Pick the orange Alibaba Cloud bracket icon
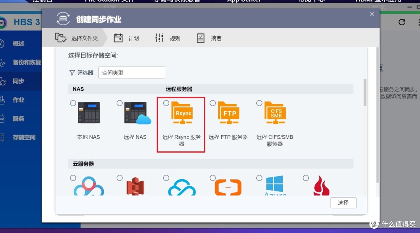Viewport: 420px width, 233px height. click(228, 187)
